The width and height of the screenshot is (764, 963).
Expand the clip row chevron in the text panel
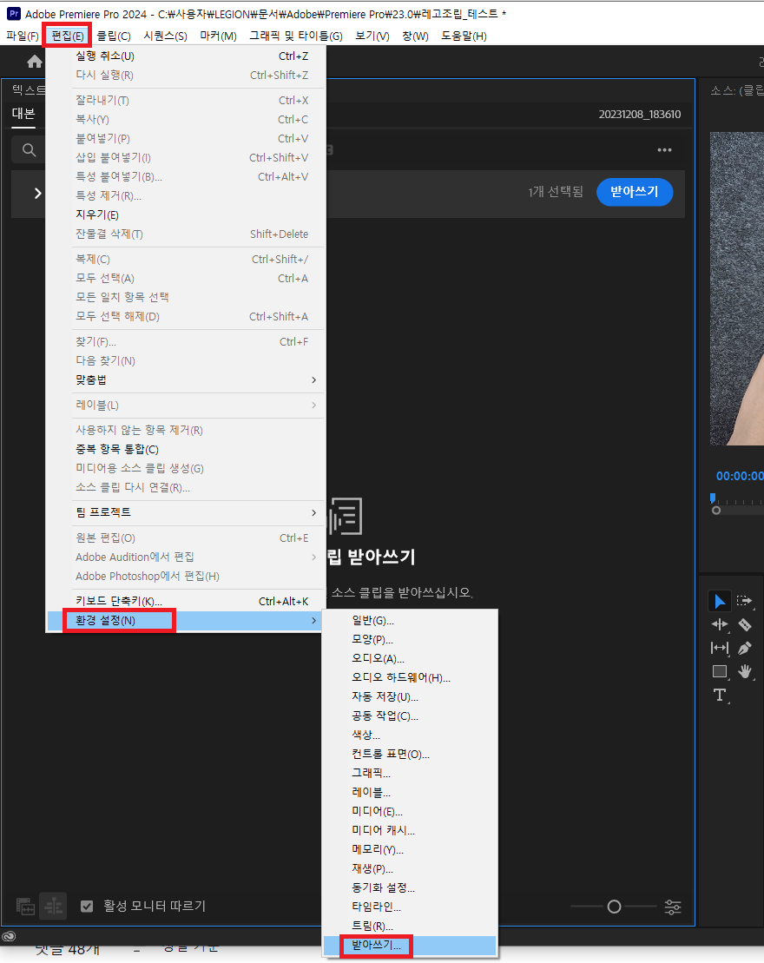(37, 194)
